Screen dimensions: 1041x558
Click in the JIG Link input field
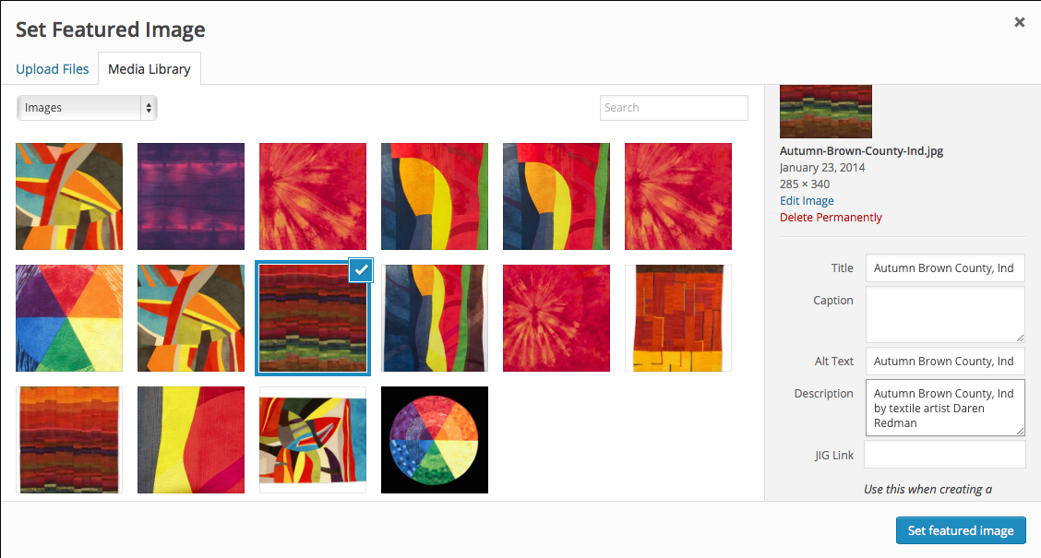pyautogui.click(x=945, y=455)
